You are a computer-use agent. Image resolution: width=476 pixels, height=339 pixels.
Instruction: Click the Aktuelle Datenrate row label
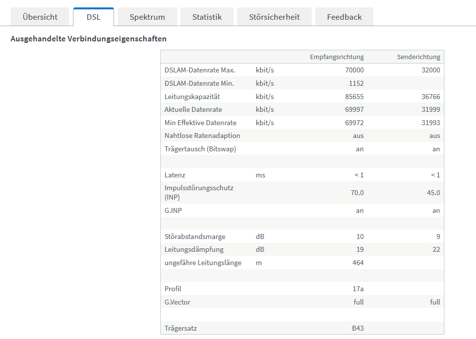click(x=193, y=109)
